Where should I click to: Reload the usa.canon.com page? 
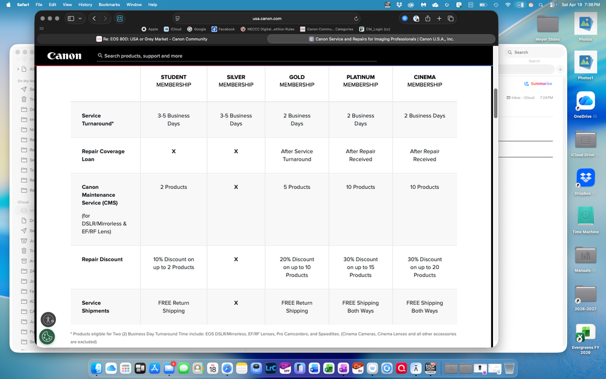(356, 19)
